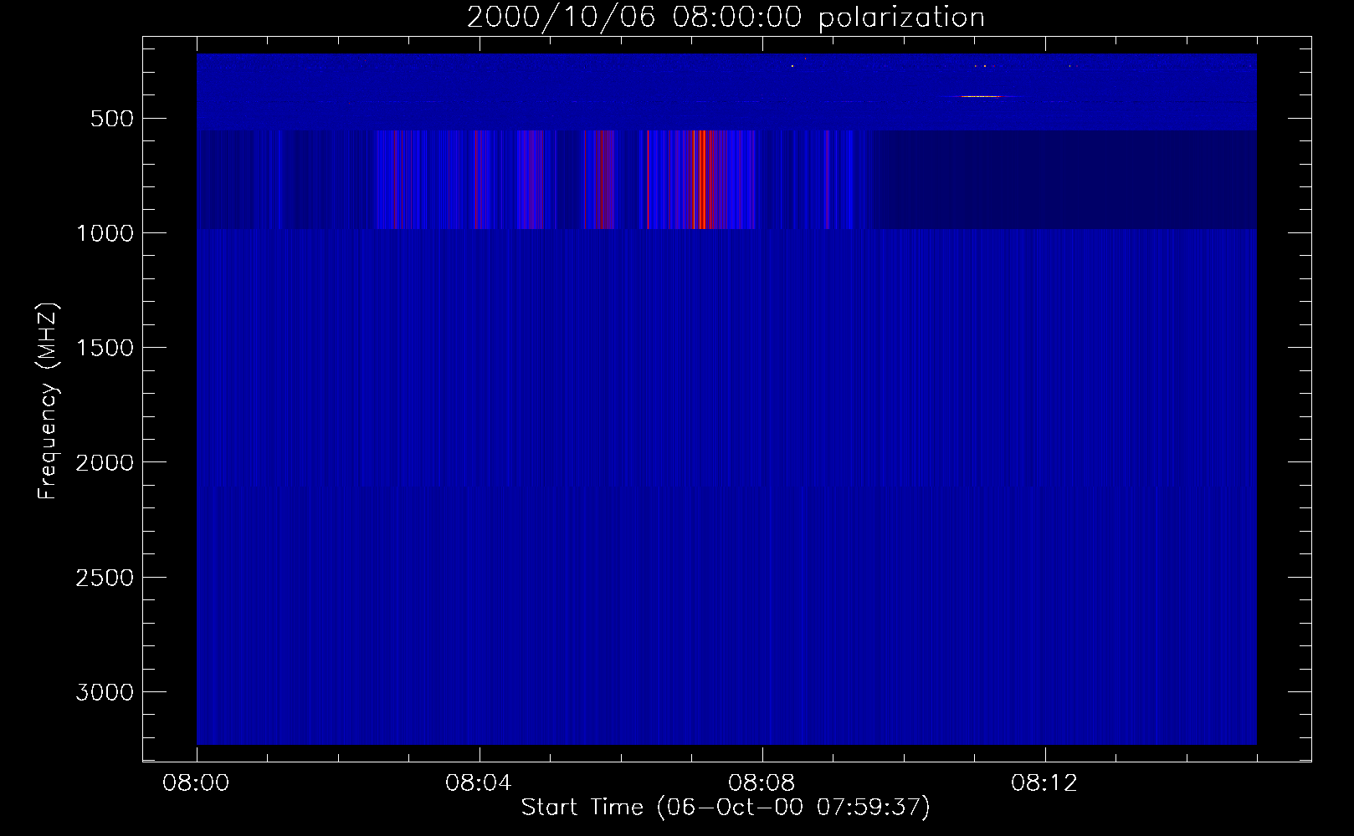Click the brightest red-orange burst near 08:07
This screenshot has height=836, width=1354.
tap(702, 180)
